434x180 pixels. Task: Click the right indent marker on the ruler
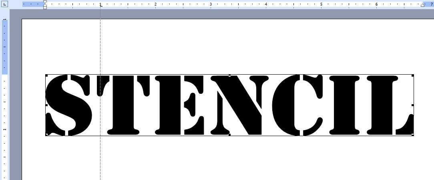423,5
